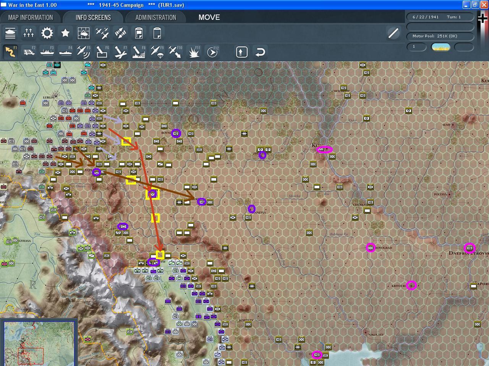Click the upward arrow box button
This screenshot has height=366, width=489.
pos(241,52)
